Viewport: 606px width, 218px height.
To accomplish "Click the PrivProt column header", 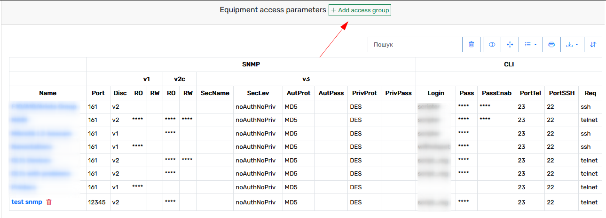I will tap(364, 93).
